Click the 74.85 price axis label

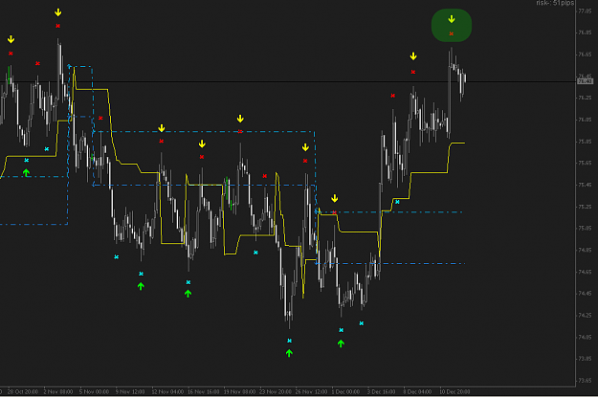click(585, 251)
